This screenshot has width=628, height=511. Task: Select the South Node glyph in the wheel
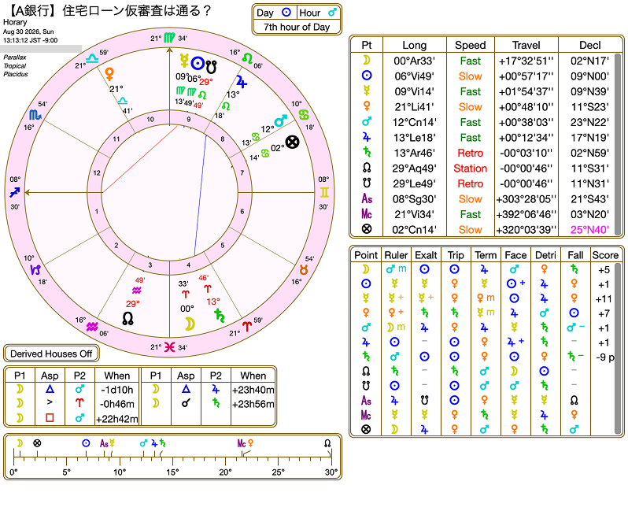point(211,68)
